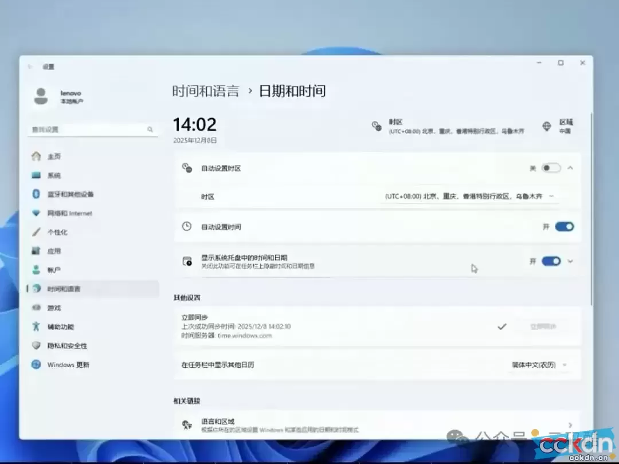Select 游戏 in the sidebar
The width and height of the screenshot is (619, 464).
click(93, 308)
